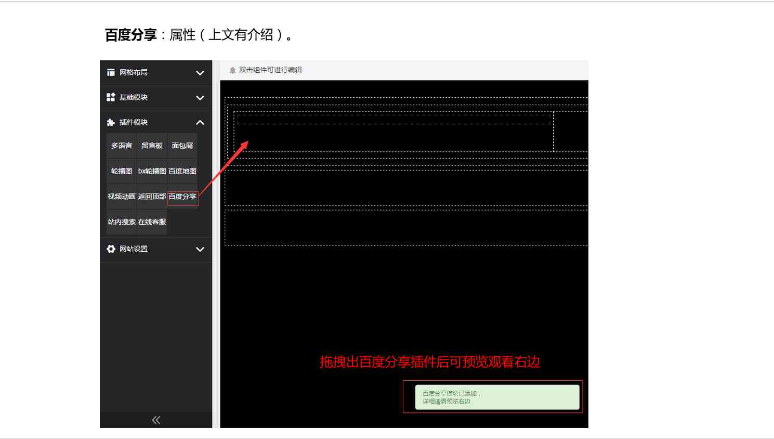Click the bell icon next to 双击组件可进行编辑
This screenshot has height=439, width=774.
[232, 70]
